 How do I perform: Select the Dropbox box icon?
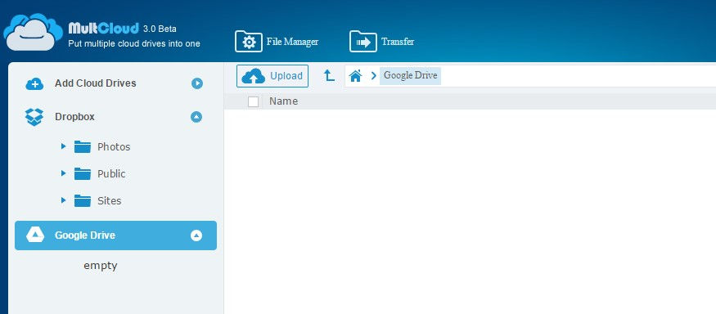(34, 117)
